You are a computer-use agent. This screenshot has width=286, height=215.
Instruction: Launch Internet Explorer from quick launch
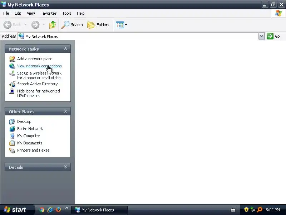50,210
